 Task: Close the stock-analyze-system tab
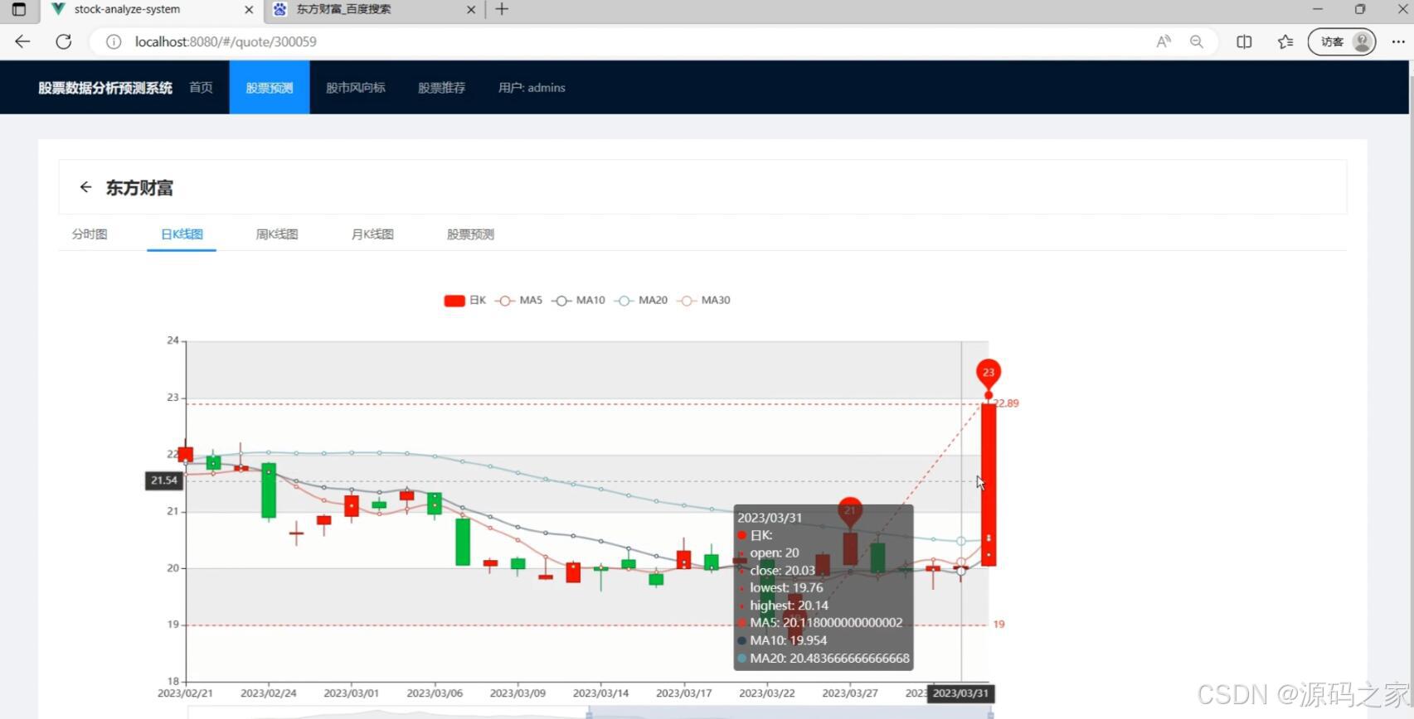(249, 10)
